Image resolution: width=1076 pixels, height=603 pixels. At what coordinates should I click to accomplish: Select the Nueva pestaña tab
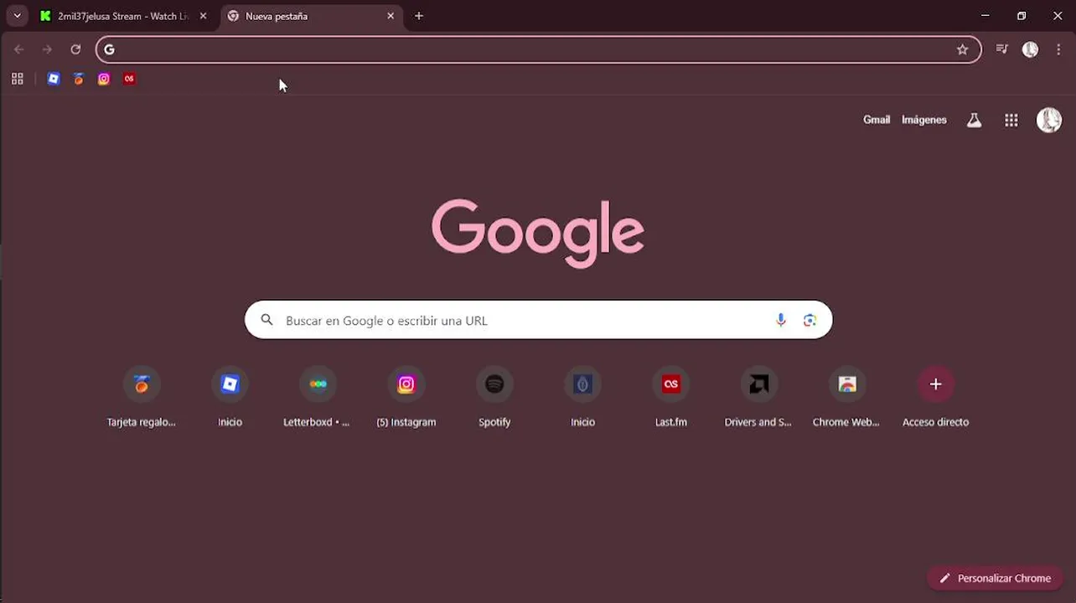pos(311,16)
